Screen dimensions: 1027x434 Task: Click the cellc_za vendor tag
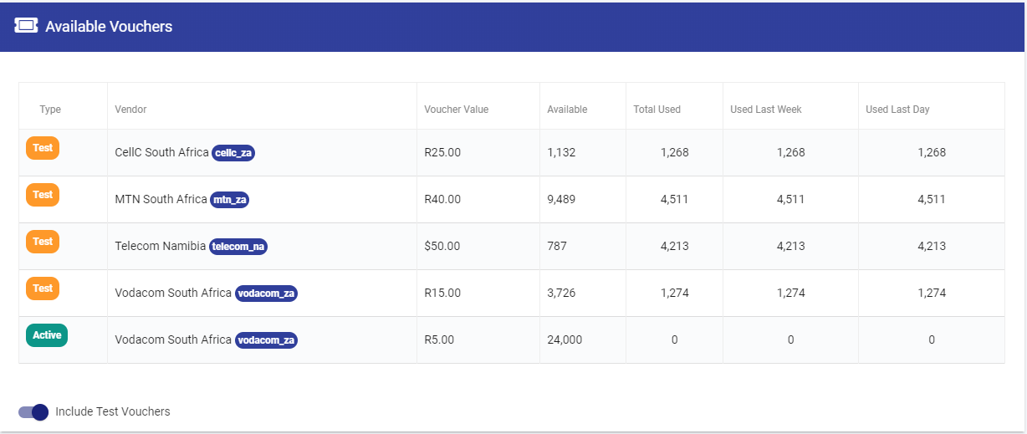pyautogui.click(x=233, y=153)
